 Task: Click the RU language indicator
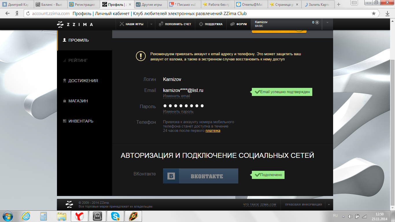click(335, 216)
